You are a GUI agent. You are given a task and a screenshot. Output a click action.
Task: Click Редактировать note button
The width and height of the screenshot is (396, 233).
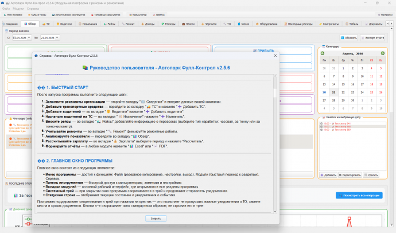[x=350, y=175]
